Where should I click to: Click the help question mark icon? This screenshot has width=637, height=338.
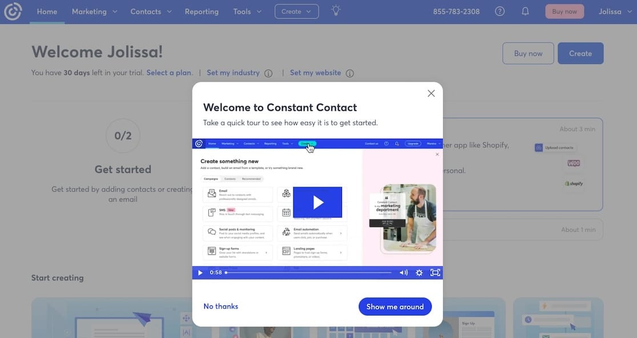[499, 10]
